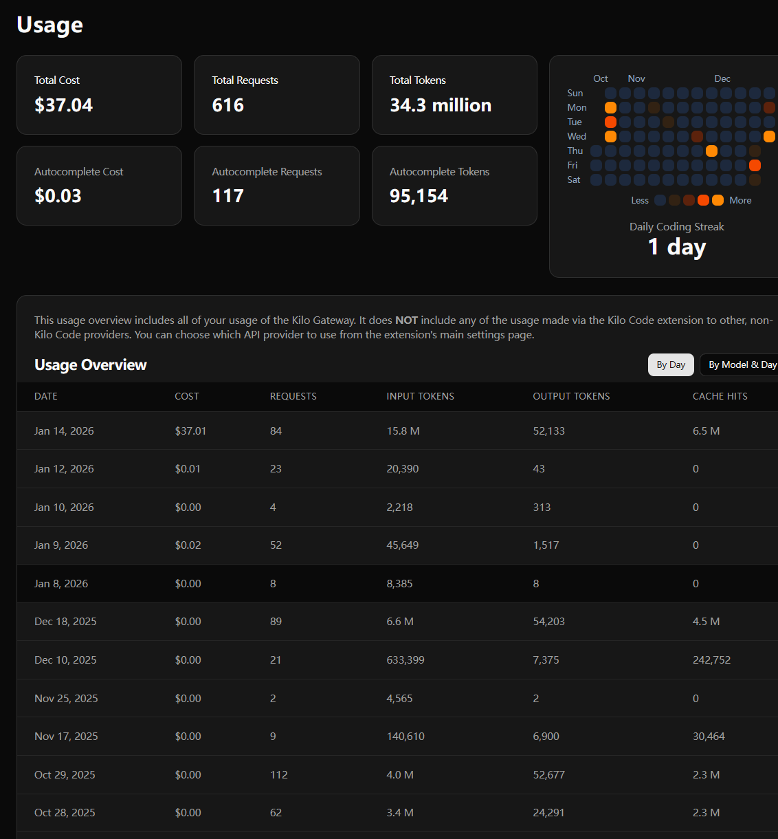
Task: Sort the table by the DATE column
Action: point(46,396)
